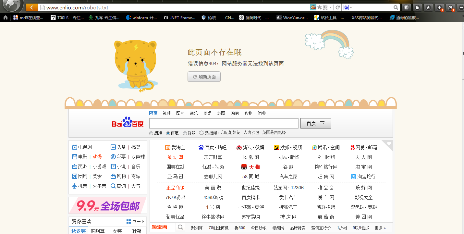Switch to 视频 search tab
The image size is (464, 234).
point(167,113)
